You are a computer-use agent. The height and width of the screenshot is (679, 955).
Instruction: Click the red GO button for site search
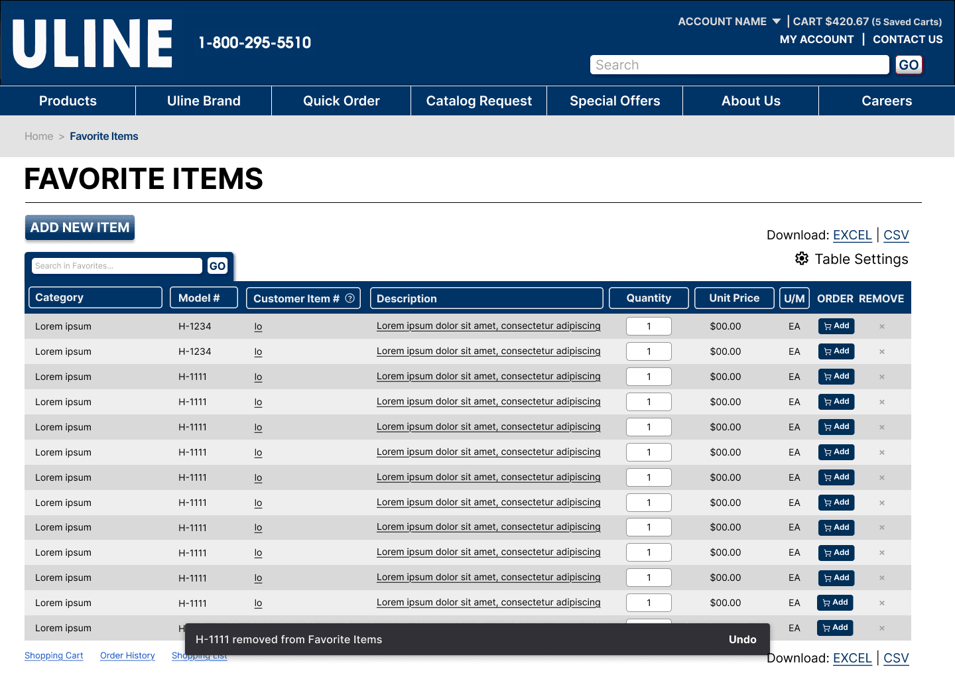click(909, 65)
